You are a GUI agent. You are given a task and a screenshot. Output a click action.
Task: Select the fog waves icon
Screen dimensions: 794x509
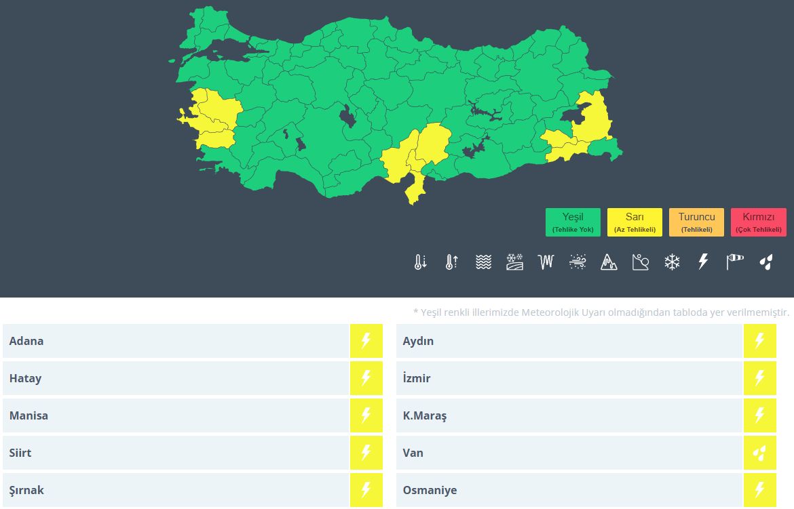tap(483, 262)
